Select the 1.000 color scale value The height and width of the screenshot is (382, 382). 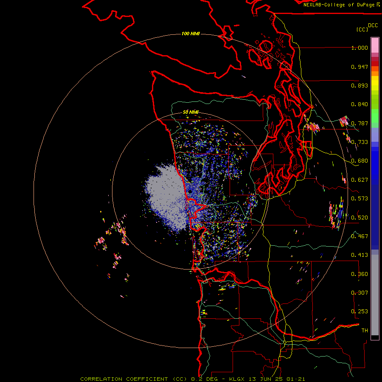[360, 48]
